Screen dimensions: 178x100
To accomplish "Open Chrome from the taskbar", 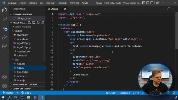I will tap(35, 97).
